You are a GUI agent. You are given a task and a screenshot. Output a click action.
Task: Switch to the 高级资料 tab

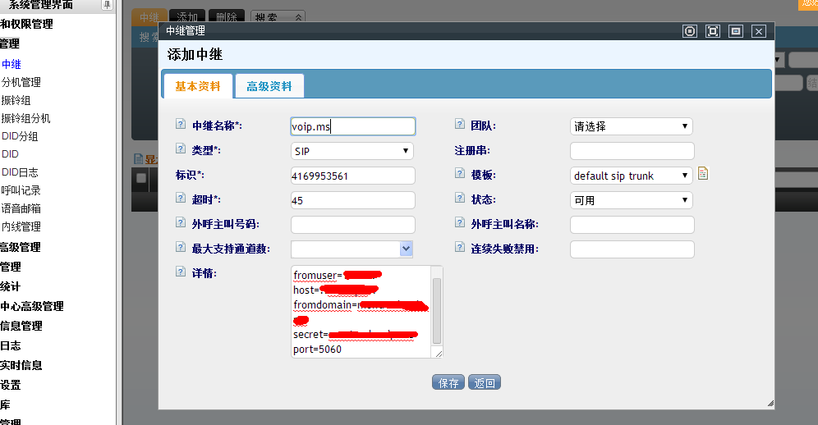click(269, 86)
